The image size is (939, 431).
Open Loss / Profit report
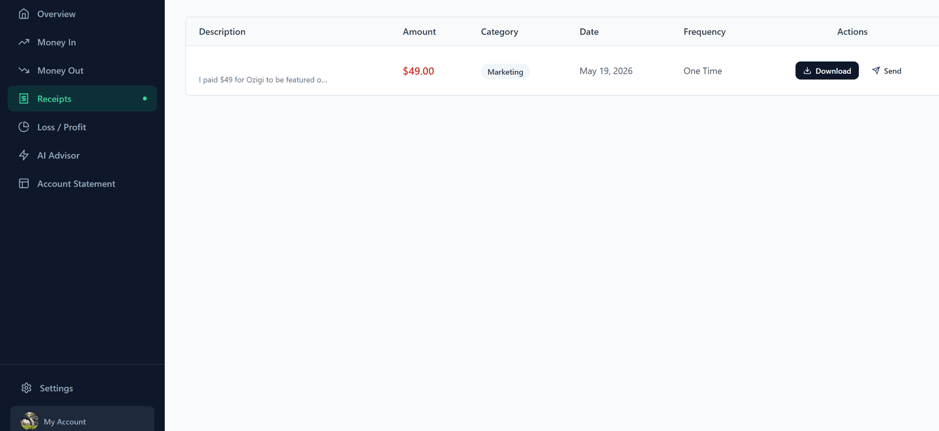click(x=82, y=127)
